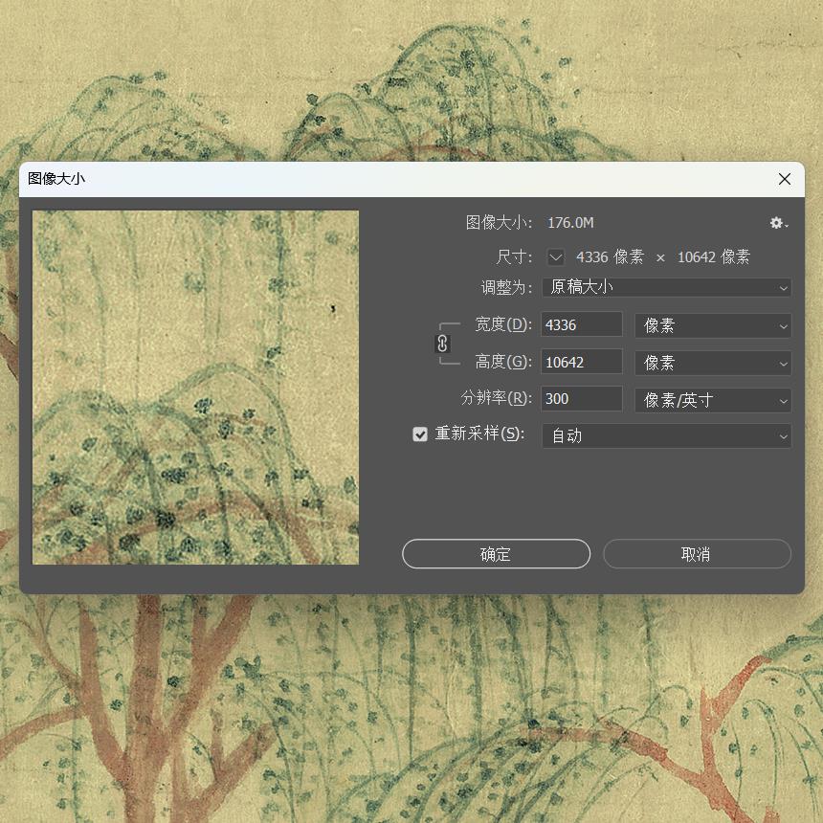Cancel the dialog with 取消 button
Image resolution: width=823 pixels, height=823 pixels.
pos(697,554)
